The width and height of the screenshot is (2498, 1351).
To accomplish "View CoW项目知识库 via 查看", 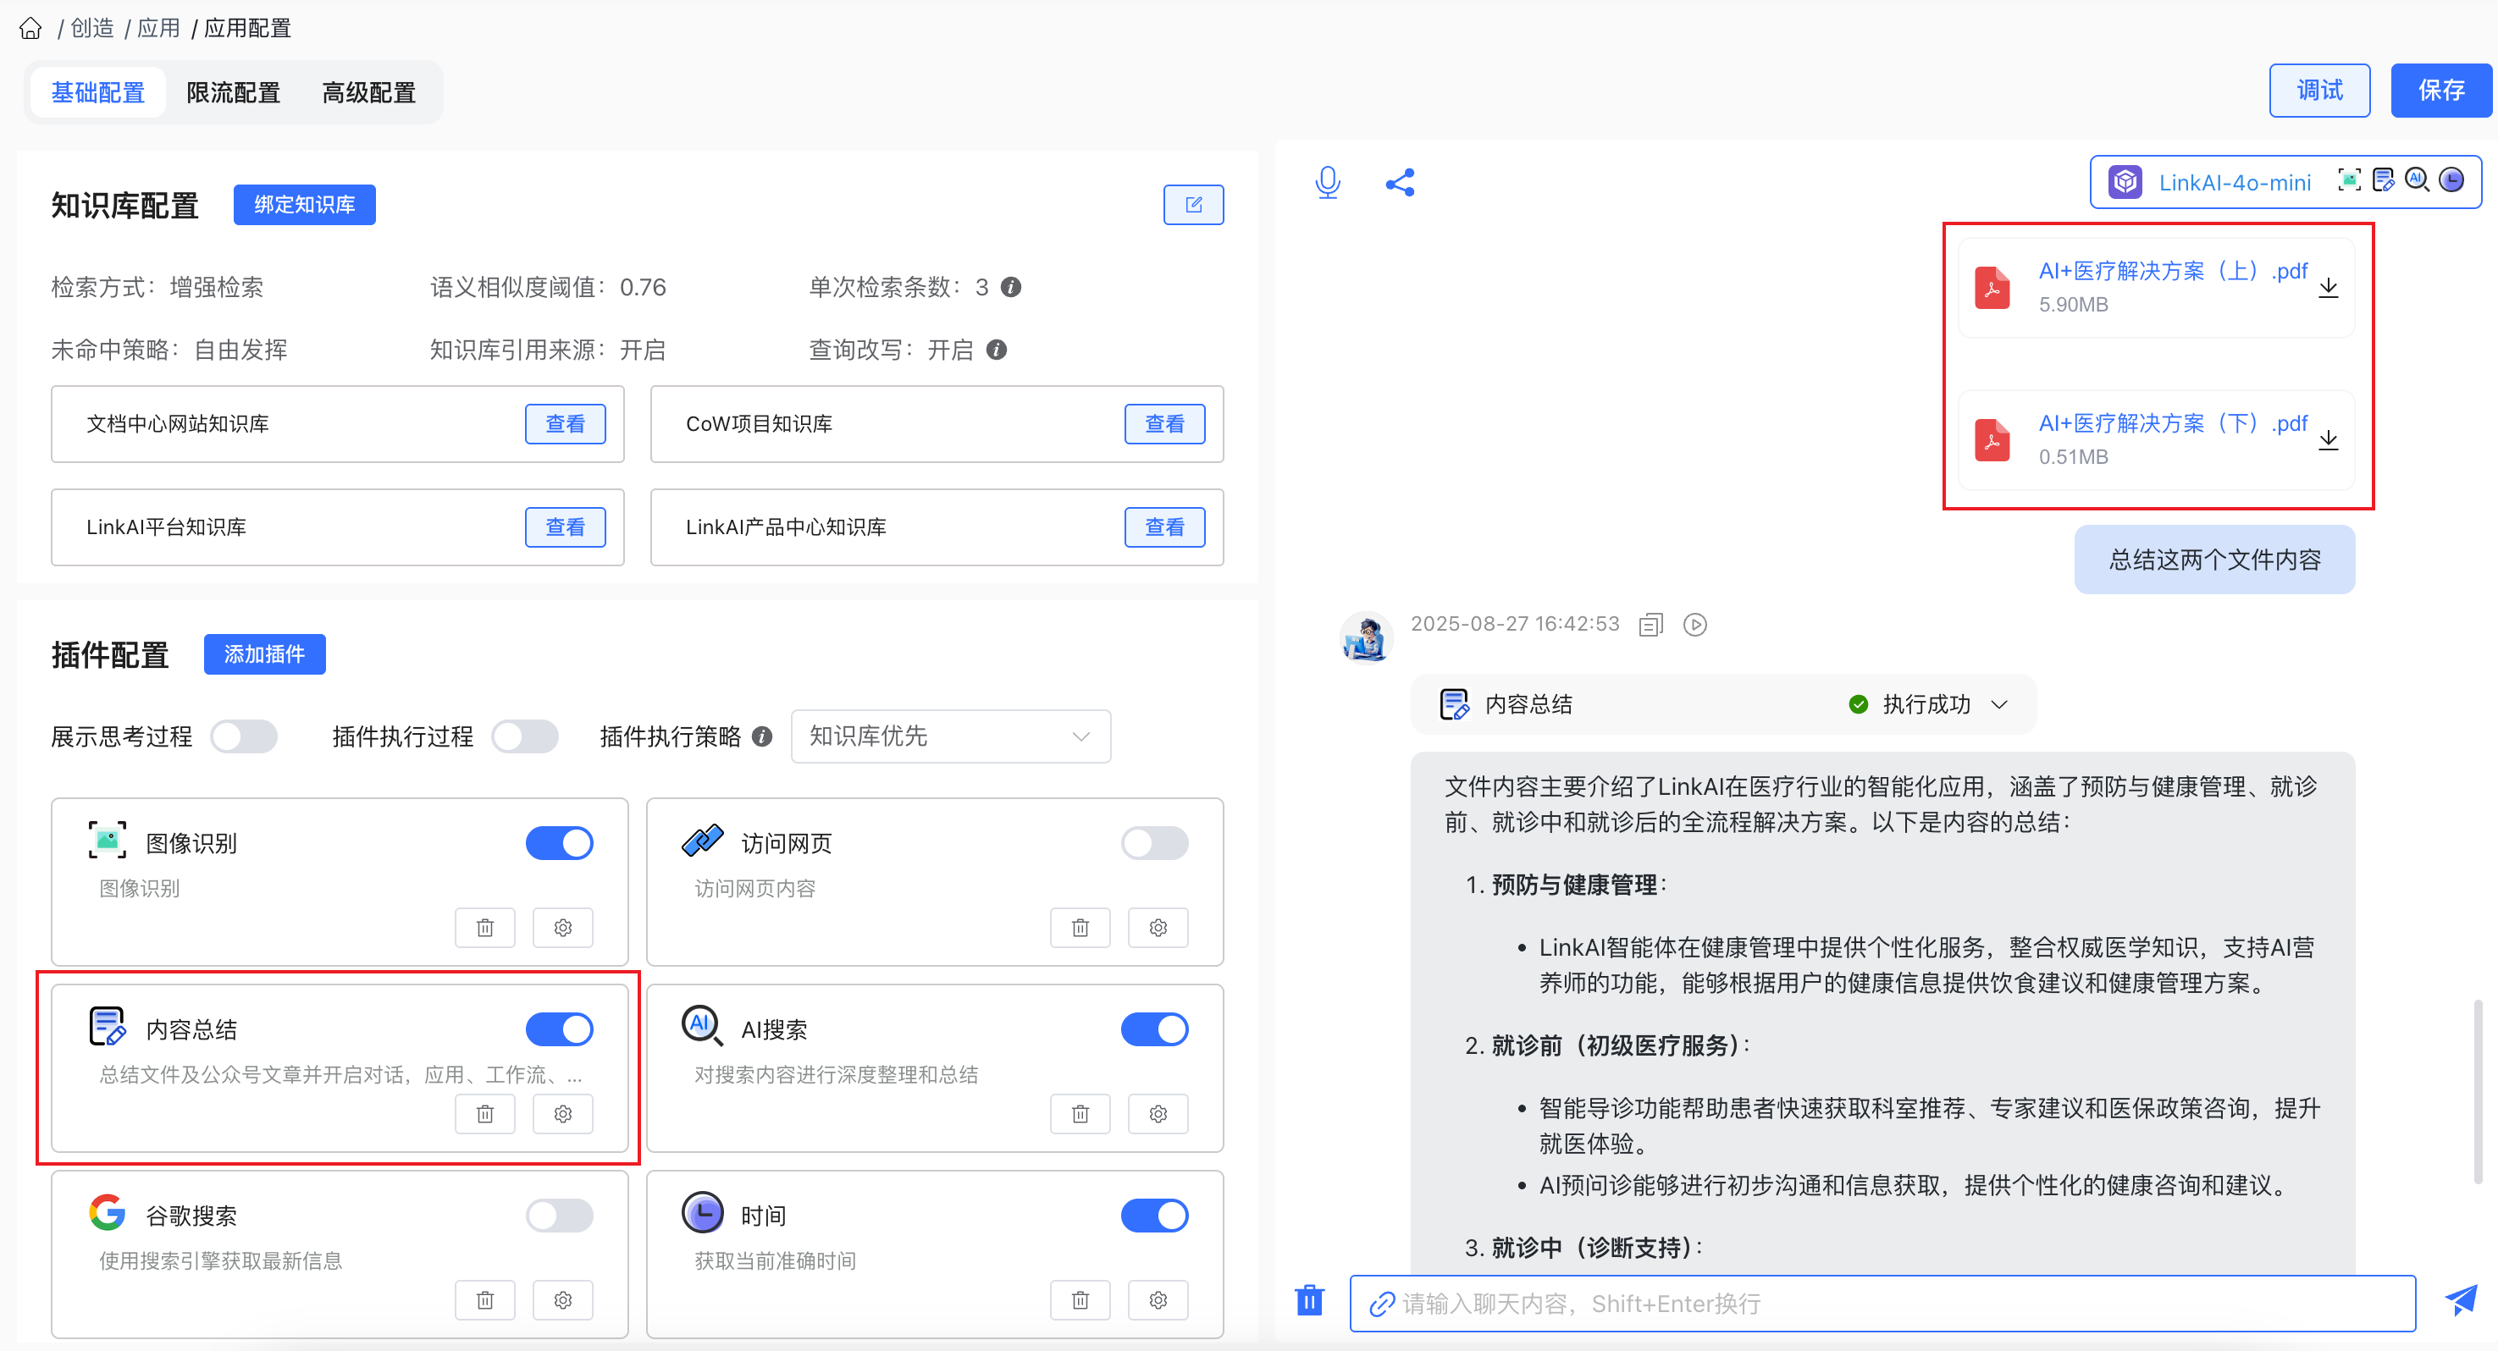I will pyautogui.click(x=1164, y=423).
